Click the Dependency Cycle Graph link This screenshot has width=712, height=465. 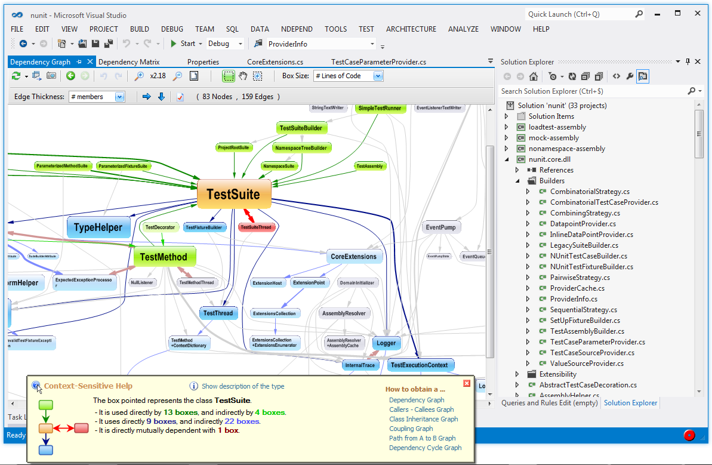pos(425,448)
